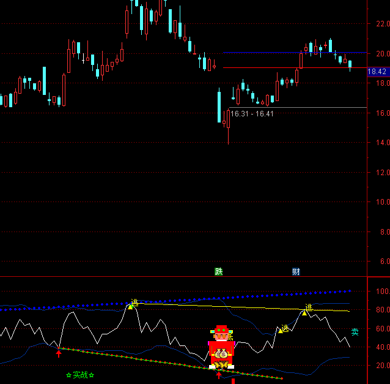The height and width of the screenshot is (384, 390).
Task: Click the first yellow 逃 triangle at indicator peak
Action: 131,305
